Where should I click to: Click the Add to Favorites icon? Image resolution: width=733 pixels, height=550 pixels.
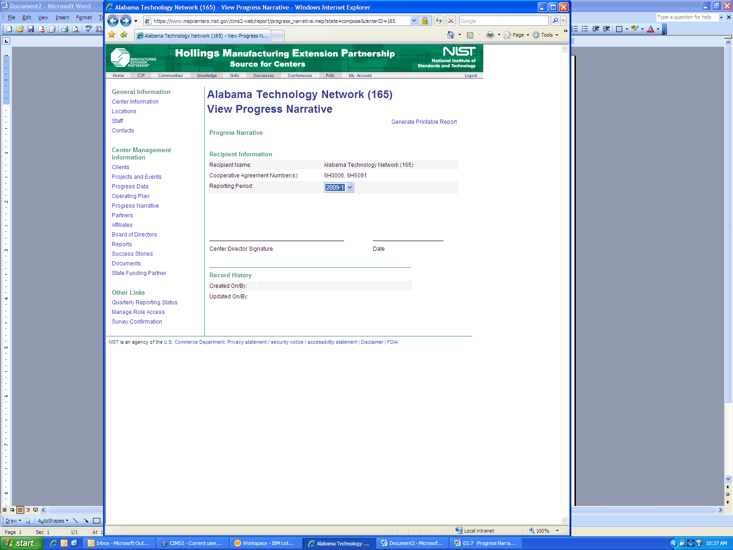124,35
